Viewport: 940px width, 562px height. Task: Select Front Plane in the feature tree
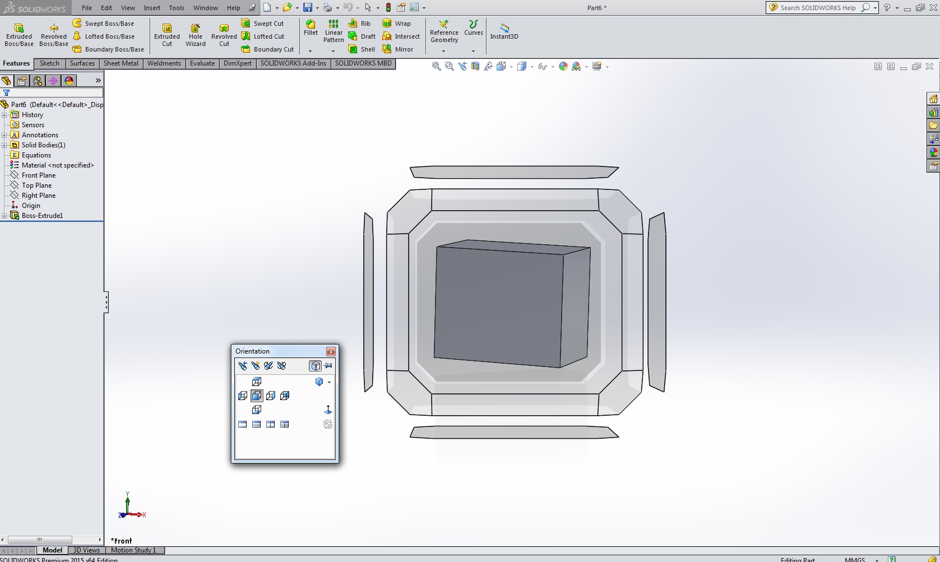[x=38, y=175]
